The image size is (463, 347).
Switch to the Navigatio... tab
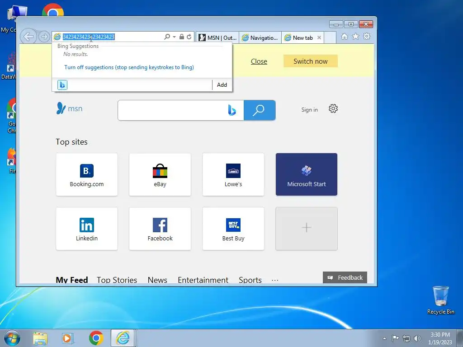[x=260, y=38]
